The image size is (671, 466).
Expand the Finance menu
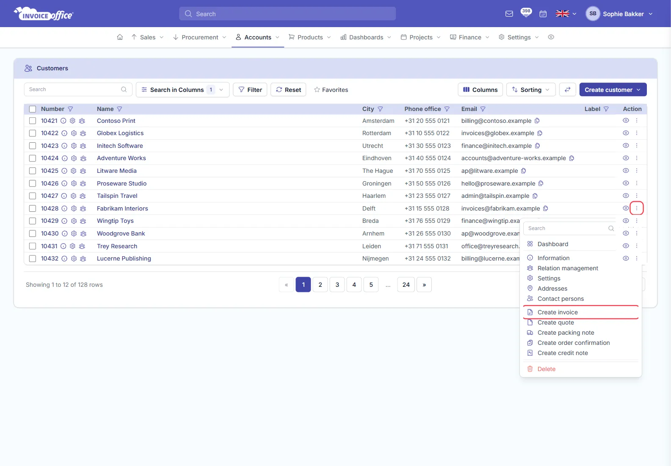(x=469, y=37)
